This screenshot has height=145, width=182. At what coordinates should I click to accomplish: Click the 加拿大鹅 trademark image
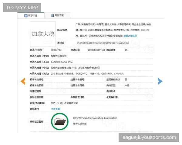(x=43, y=34)
